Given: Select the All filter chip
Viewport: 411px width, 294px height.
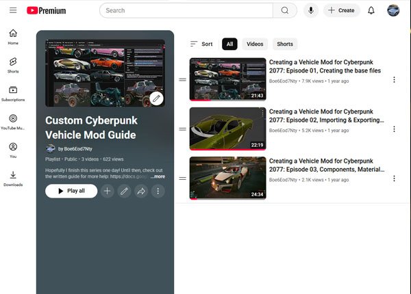Looking at the screenshot, I should point(229,44).
